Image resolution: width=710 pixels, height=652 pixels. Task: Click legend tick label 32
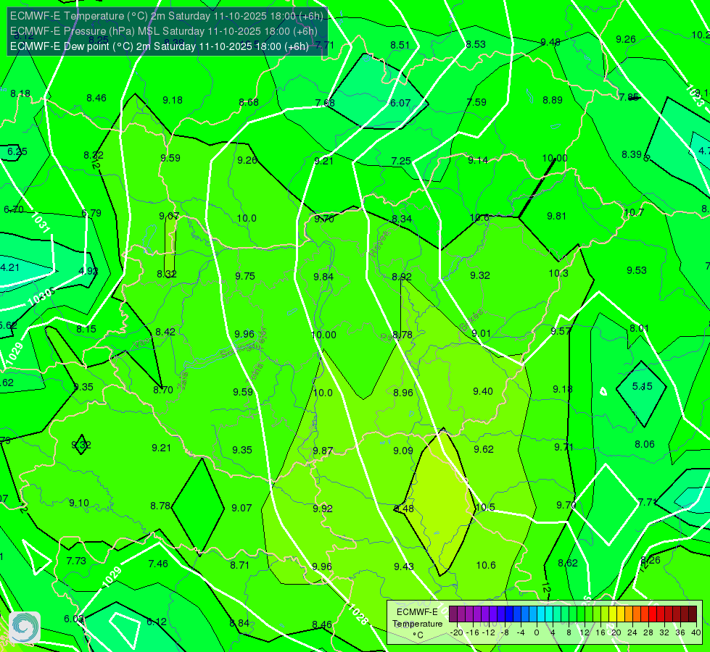pos(664,632)
